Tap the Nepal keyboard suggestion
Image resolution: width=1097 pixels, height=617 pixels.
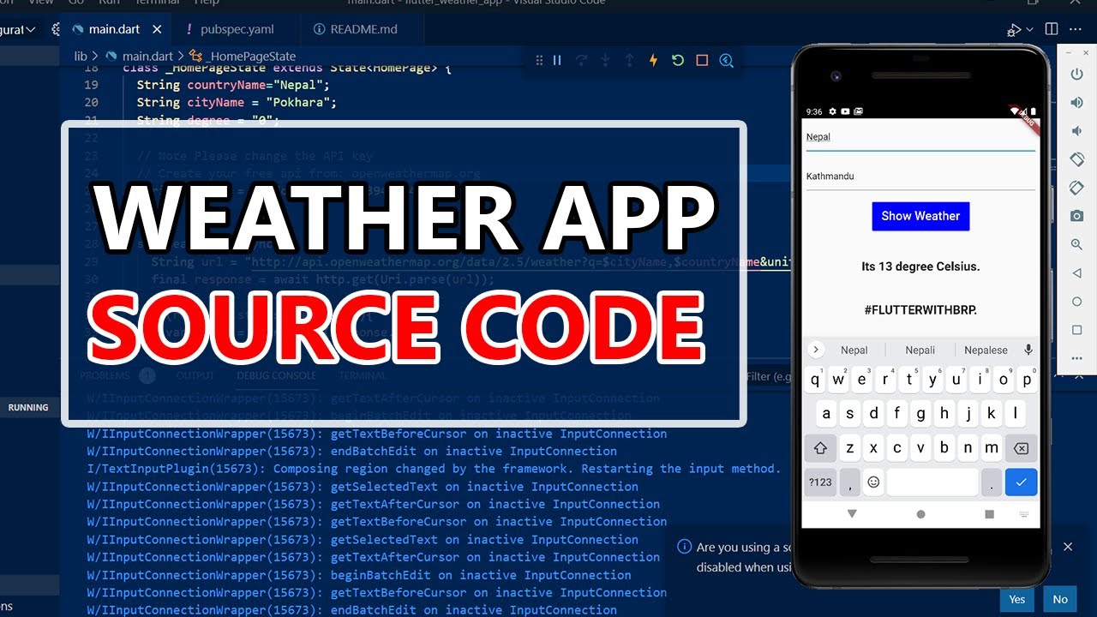pos(854,350)
